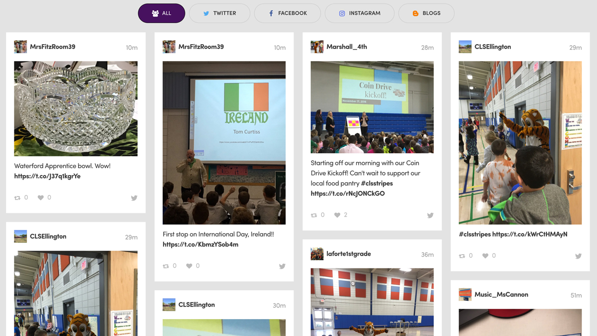Click the heart on the #clsstripes hallway post
The width and height of the screenshot is (597, 336).
coord(486,256)
